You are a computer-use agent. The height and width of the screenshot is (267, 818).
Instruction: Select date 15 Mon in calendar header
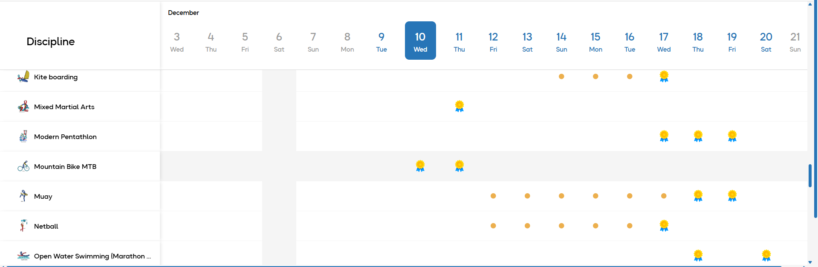point(595,41)
